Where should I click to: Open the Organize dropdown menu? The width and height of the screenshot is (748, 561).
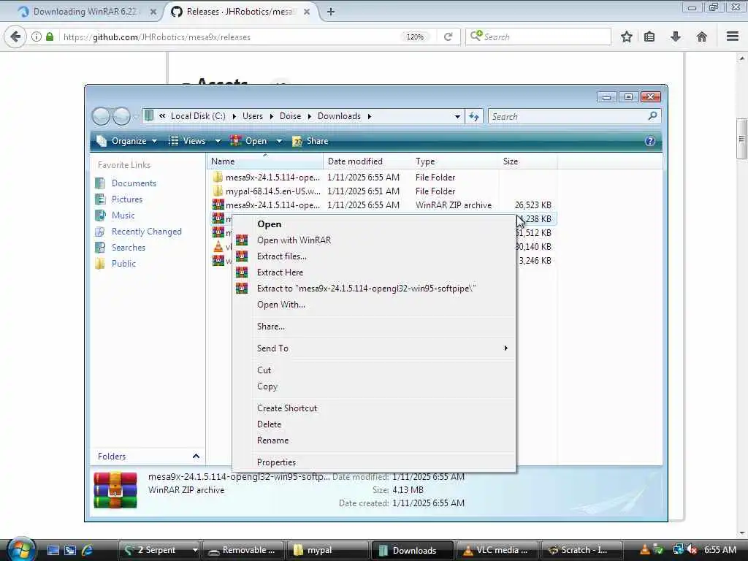click(127, 141)
